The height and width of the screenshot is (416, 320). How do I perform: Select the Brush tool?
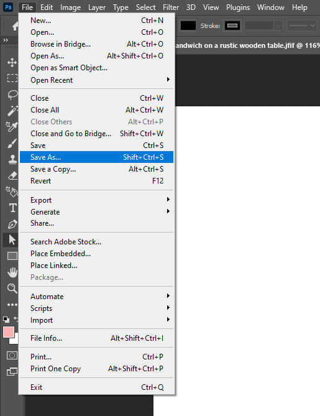pos(12,143)
